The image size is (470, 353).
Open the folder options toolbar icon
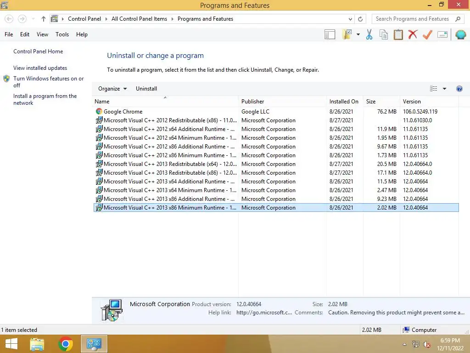pyautogui.click(x=347, y=34)
